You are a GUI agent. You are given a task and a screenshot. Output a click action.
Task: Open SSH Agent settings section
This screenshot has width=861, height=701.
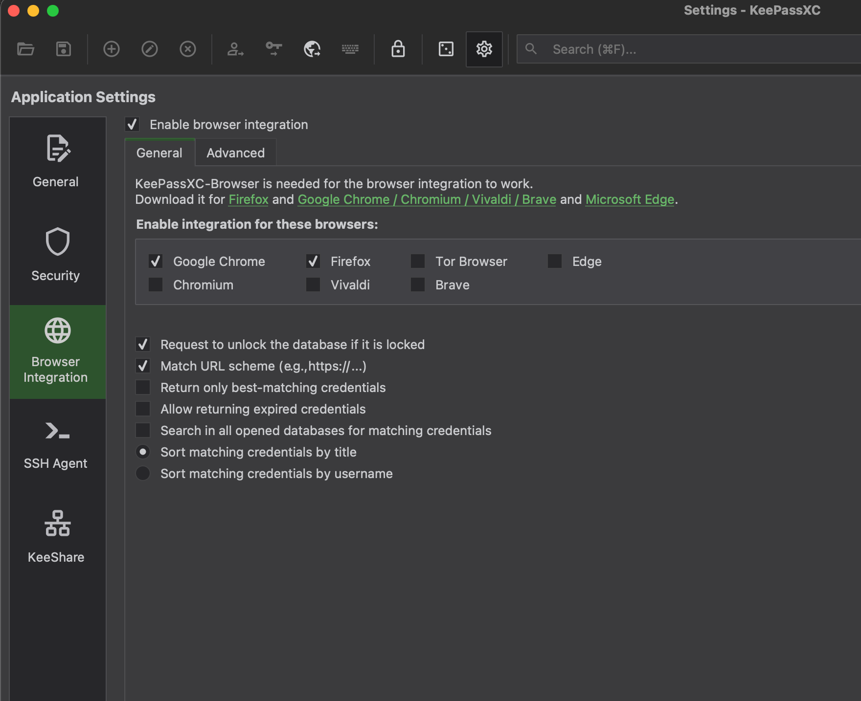click(x=58, y=446)
